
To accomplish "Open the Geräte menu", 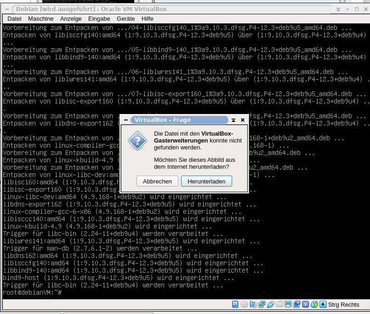I will (x=126, y=19).
